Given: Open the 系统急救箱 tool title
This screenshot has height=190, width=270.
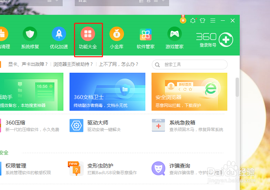Looking at the screenshot, I should click(182, 123).
